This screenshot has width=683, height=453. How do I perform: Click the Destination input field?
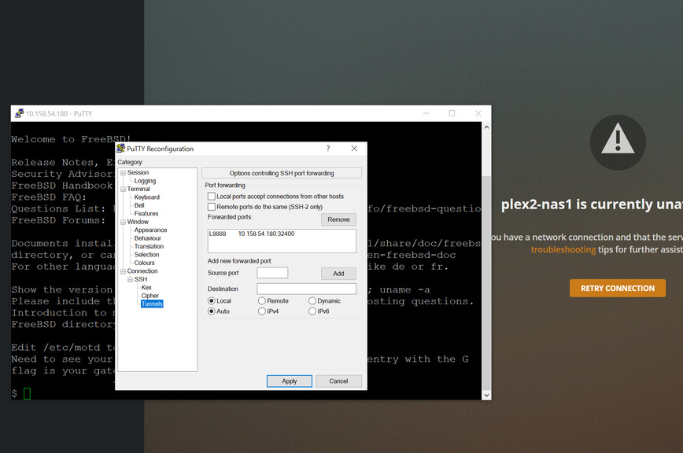tap(306, 289)
